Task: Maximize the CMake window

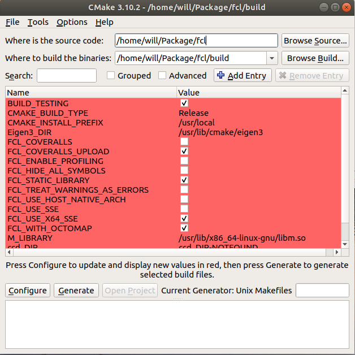Action: click(335, 7)
